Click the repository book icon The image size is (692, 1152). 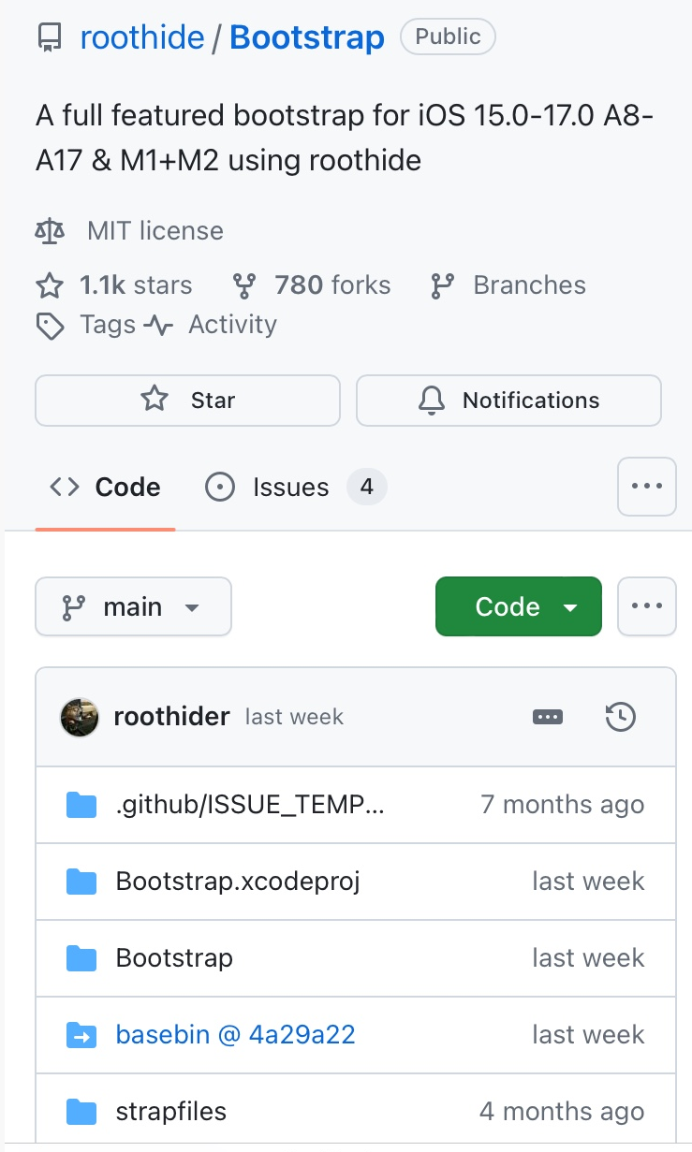pyautogui.click(x=49, y=38)
